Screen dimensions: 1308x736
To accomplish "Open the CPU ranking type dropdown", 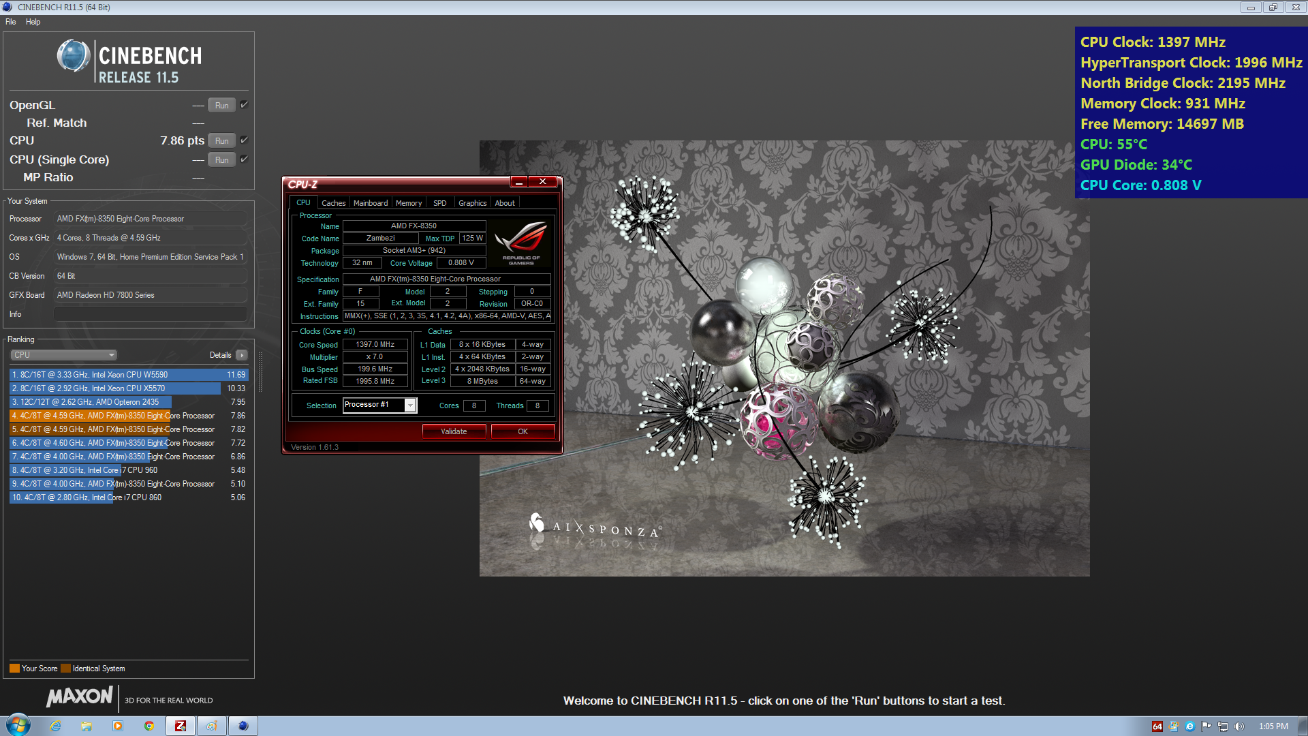I will 64,355.
